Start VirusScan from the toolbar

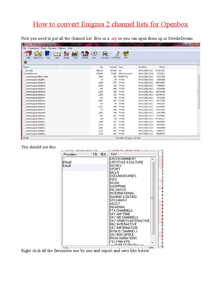105,54
